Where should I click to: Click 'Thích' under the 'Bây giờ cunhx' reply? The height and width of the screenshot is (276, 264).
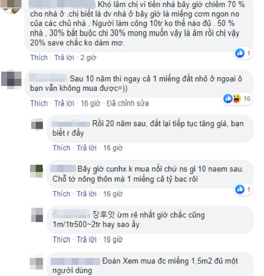click(x=61, y=194)
